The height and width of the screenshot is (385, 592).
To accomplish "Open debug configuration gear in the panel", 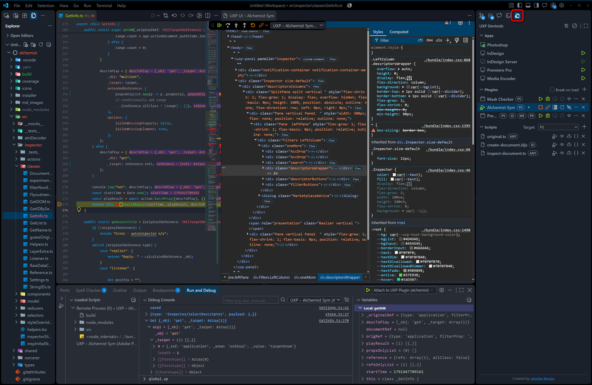I will click(442, 290).
